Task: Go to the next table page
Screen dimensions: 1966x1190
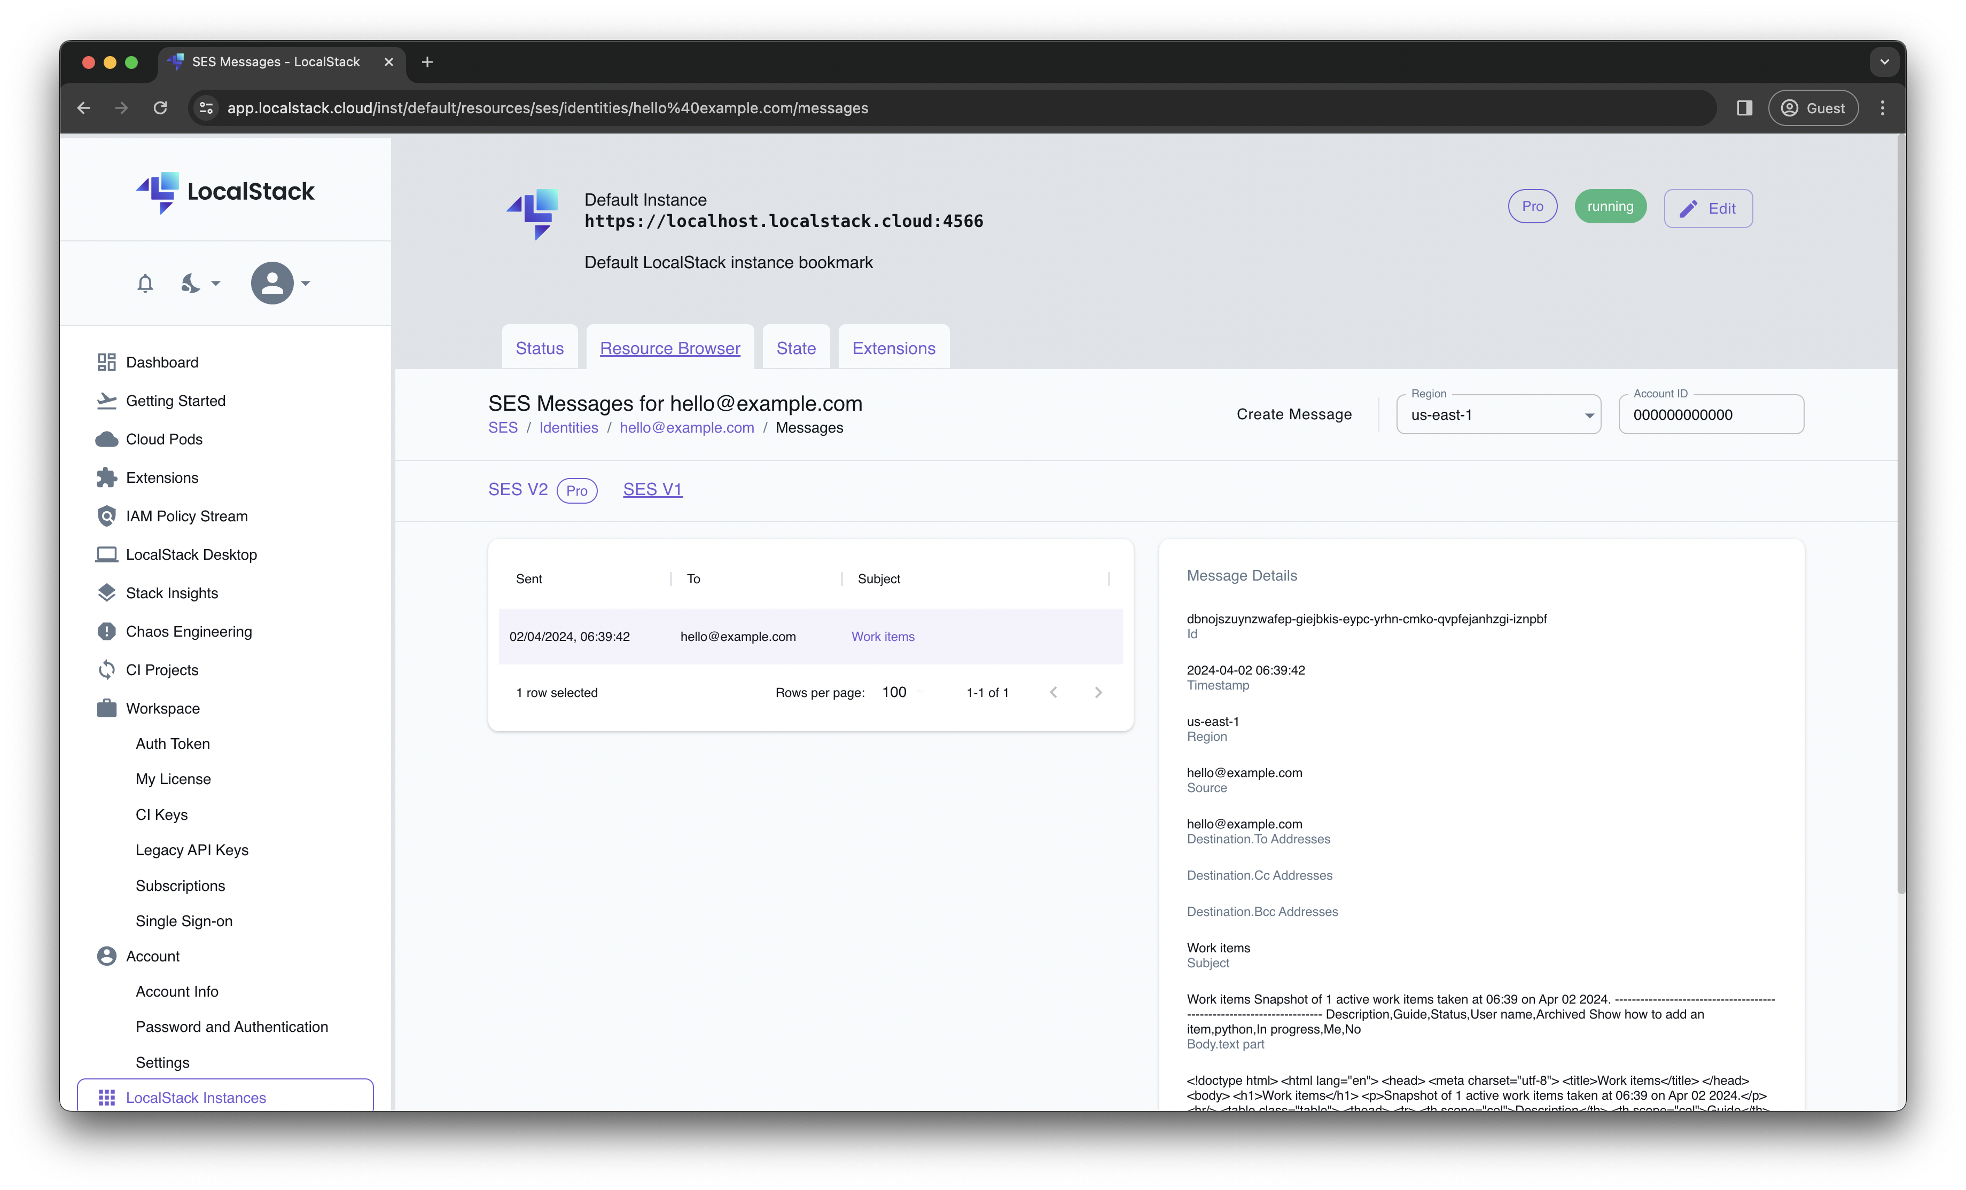Action: (x=1098, y=692)
